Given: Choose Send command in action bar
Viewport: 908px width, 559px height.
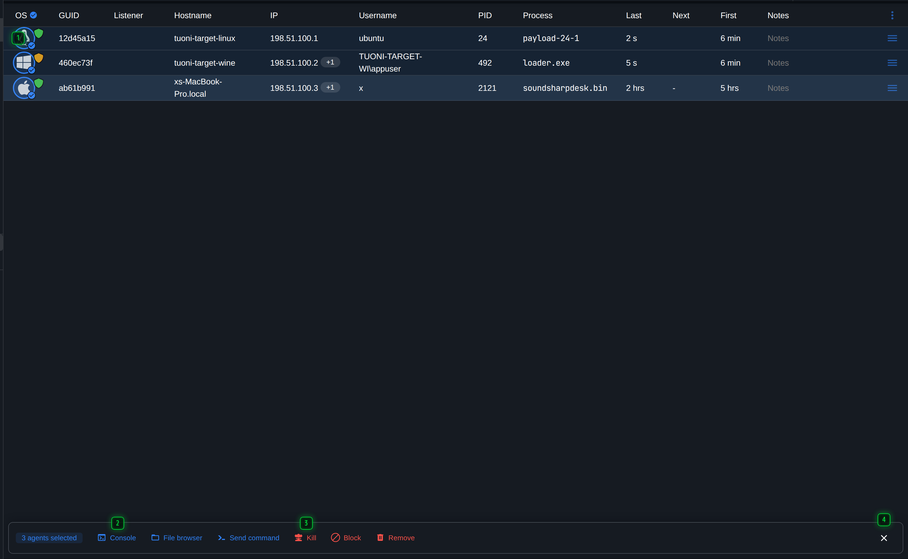Looking at the screenshot, I should [x=248, y=538].
